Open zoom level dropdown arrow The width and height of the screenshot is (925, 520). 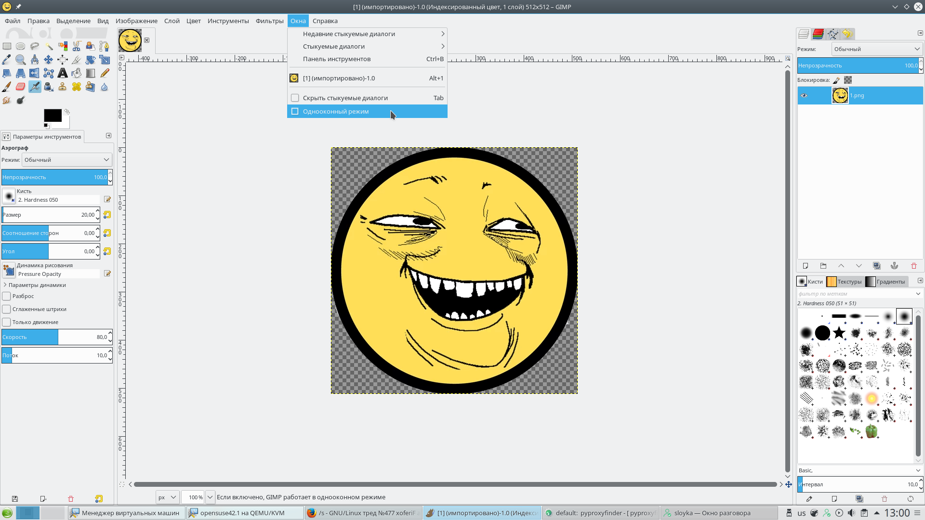210,497
